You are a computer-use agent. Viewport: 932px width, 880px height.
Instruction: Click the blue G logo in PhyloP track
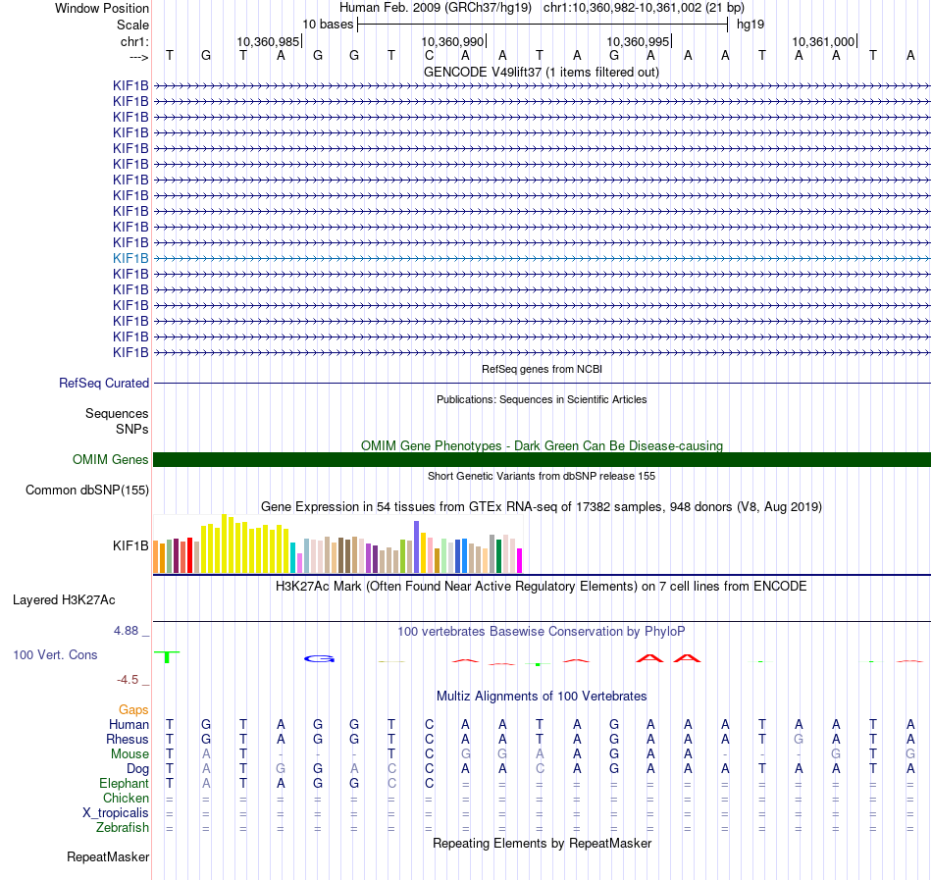click(x=319, y=658)
